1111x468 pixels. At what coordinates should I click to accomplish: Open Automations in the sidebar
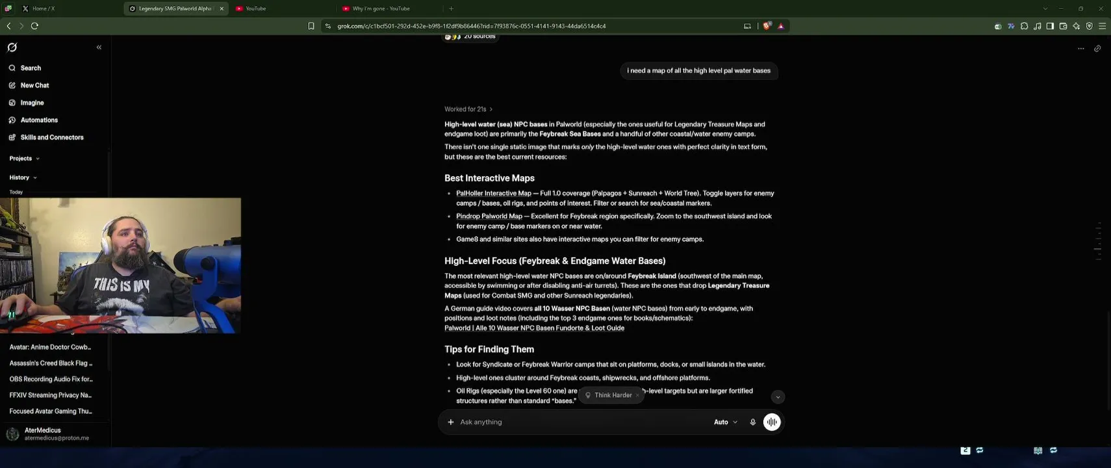click(39, 120)
